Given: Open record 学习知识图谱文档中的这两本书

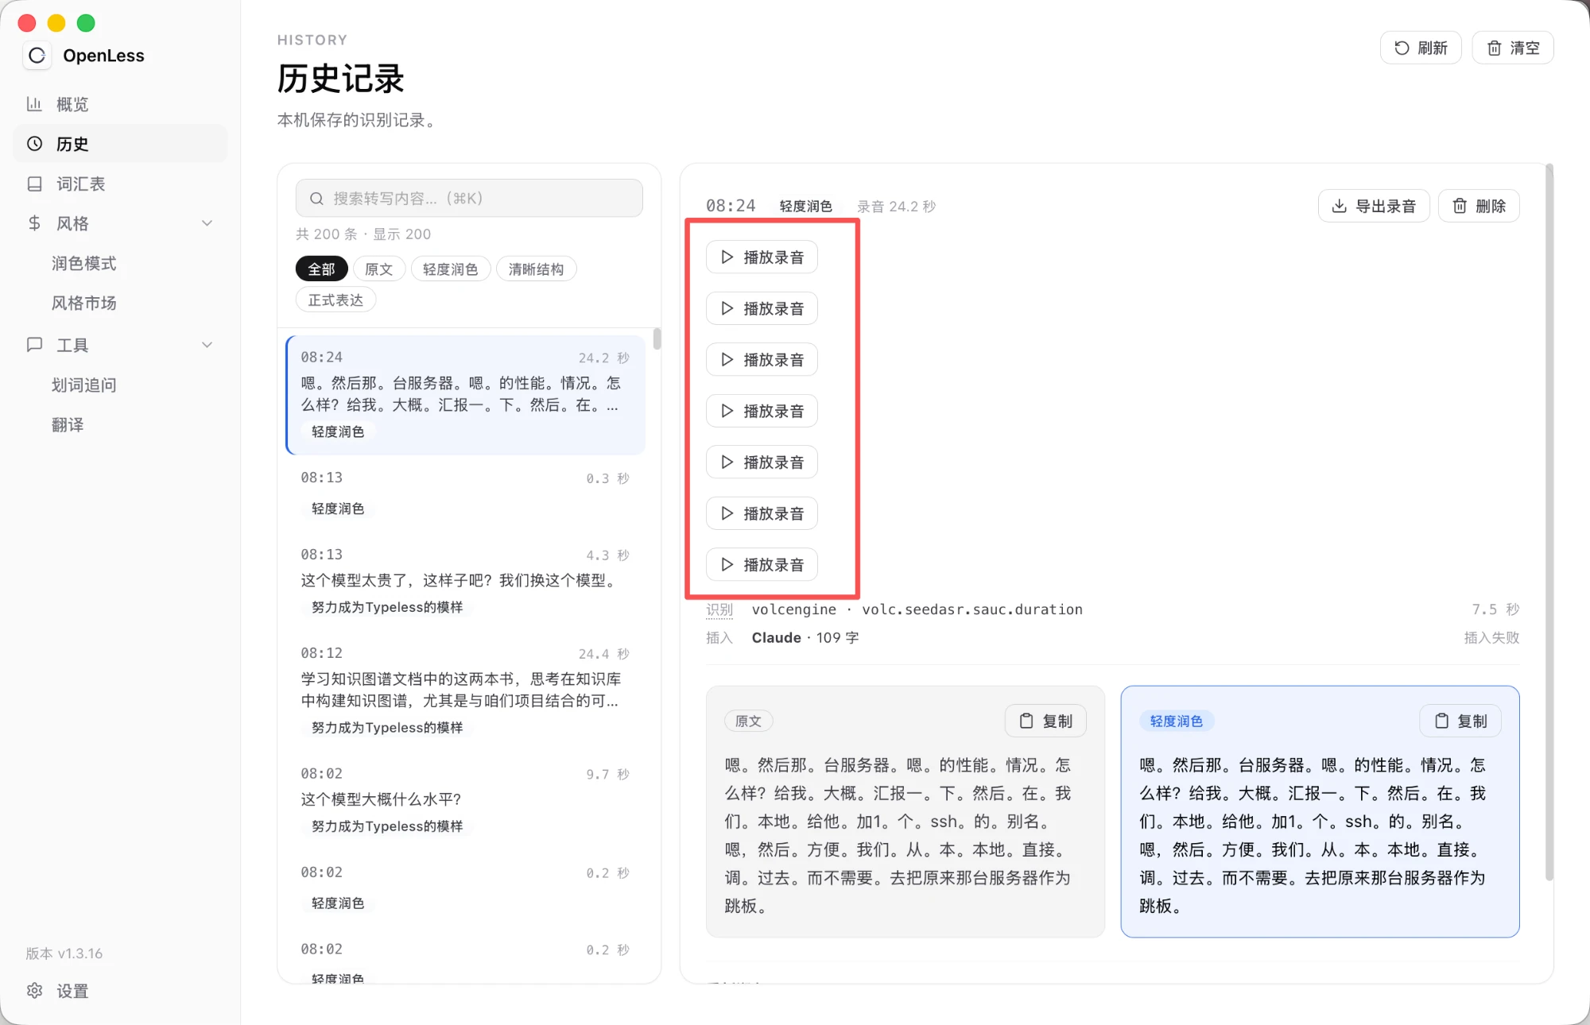Looking at the screenshot, I should pos(466,690).
